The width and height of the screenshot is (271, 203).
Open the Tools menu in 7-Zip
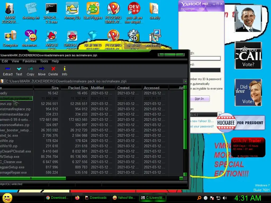44,61
